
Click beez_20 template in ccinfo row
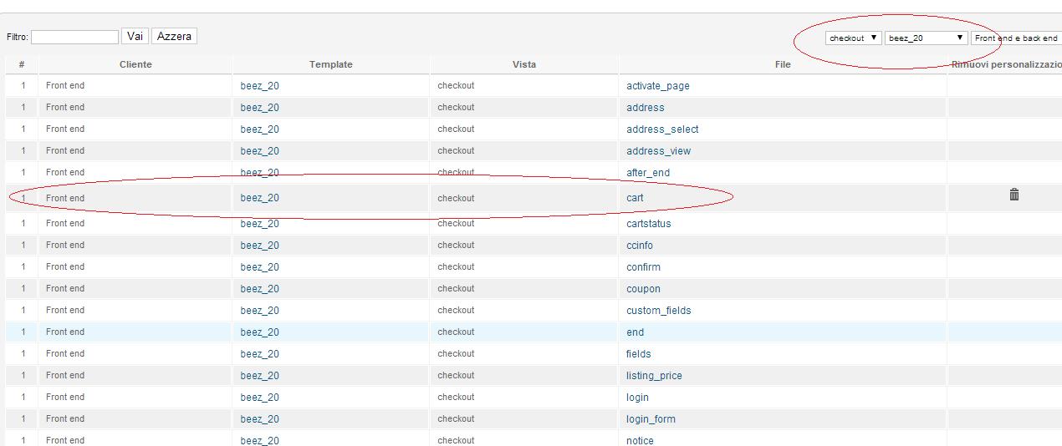(x=260, y=246)
